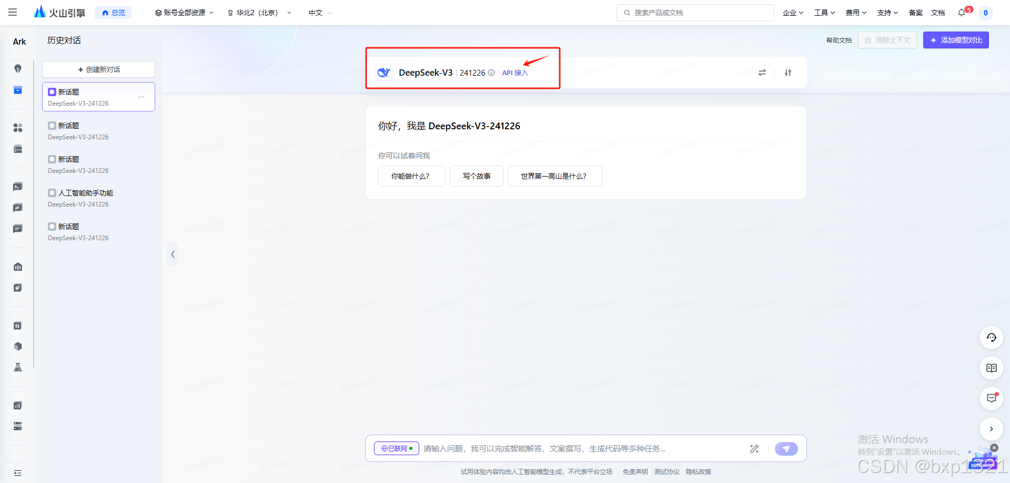Click the 世界第一高山是什么? suggestion

555,176
